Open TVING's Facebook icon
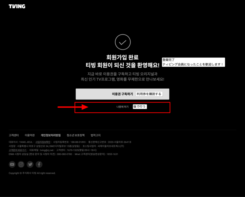Image resolution: width=245 pixels, height=197 pixels. click(x=39, y=164)
